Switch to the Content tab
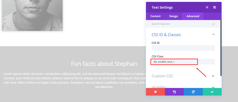The height and width of the screenshot is (102, 238). pos(156,16)
